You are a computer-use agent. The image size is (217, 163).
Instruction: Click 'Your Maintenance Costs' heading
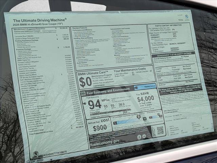click(x=130, y=70)
